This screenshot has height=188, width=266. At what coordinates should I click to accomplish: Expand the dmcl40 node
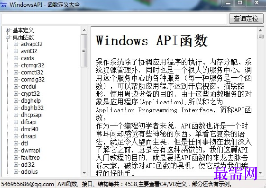tap(16, 129)
